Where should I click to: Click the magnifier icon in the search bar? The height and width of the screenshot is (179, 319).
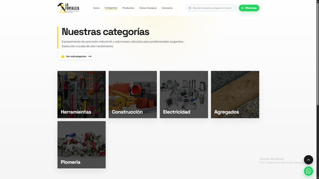tap(190, 8)
